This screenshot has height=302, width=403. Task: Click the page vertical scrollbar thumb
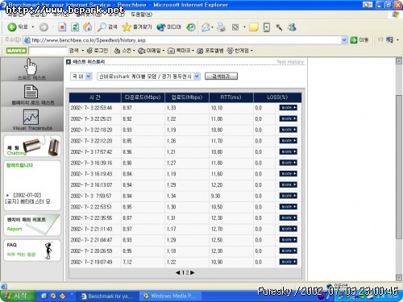[x=399, y=167]
